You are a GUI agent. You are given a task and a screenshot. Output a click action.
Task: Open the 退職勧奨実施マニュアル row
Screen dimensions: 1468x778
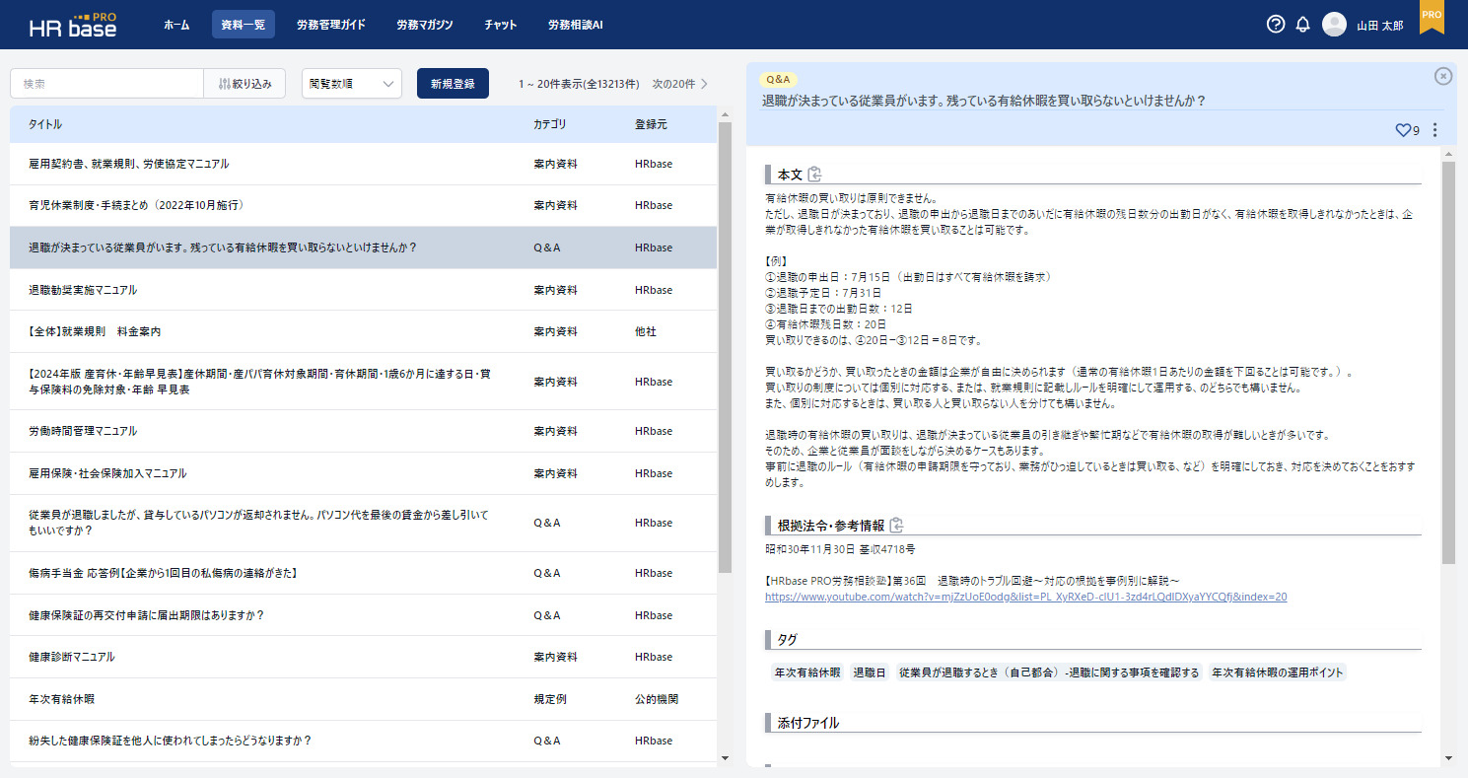point(83,290)
